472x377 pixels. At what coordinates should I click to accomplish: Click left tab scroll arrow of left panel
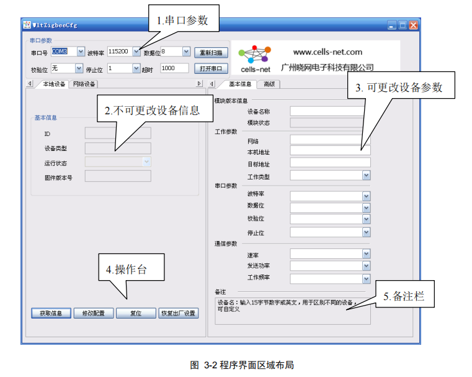click(30, 83)
